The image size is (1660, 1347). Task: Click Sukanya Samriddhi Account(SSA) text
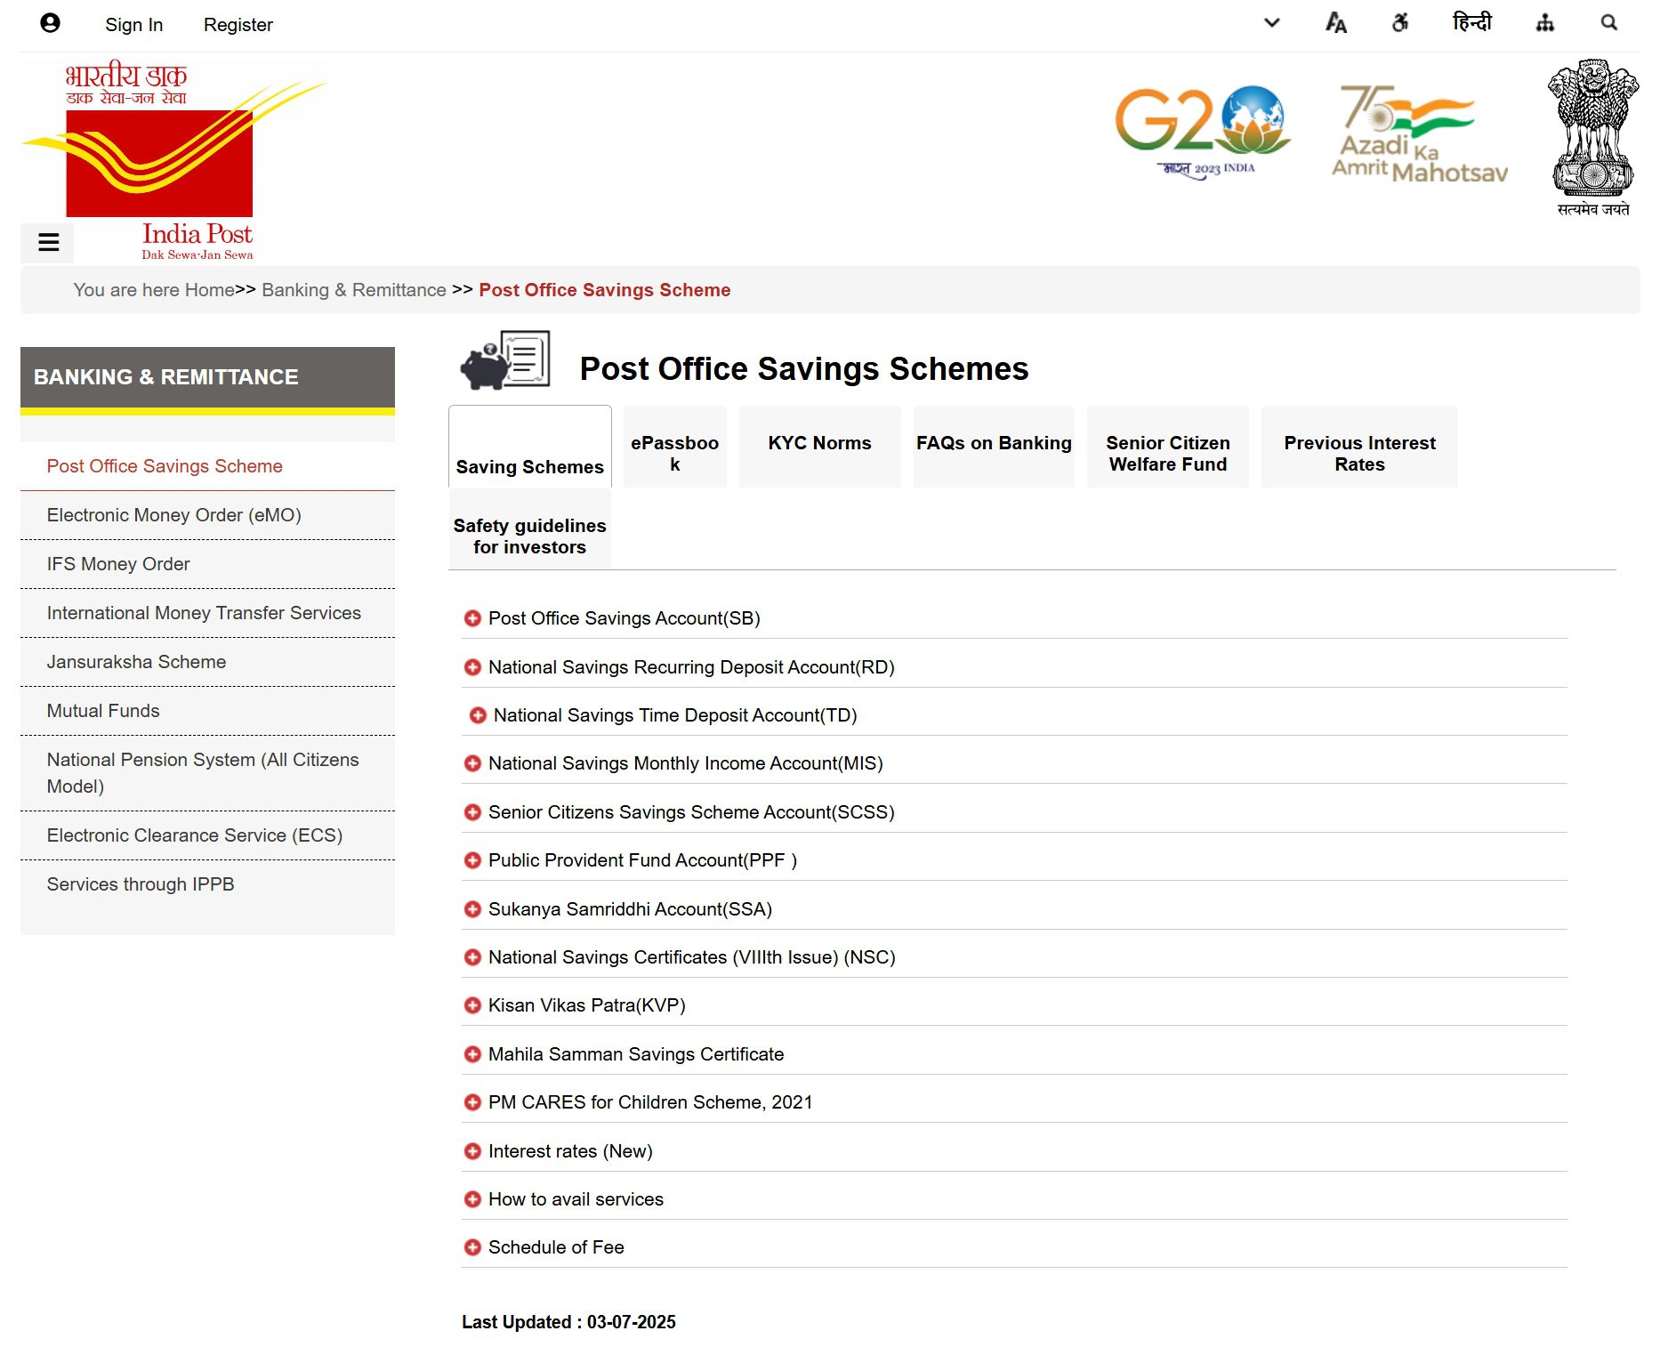click(x=630, y=909)
